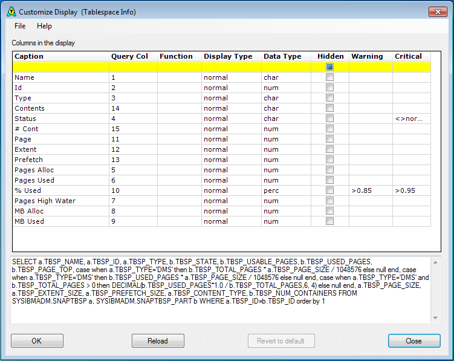Click Query Col value '15' for # Cont
The height and width of the screenshot is (361, 454).
[134, 129]
